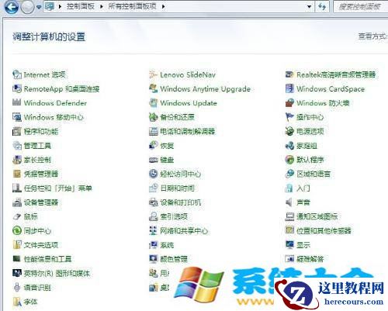Open the 位置和其他传感器 icon

tap(289, 230)
